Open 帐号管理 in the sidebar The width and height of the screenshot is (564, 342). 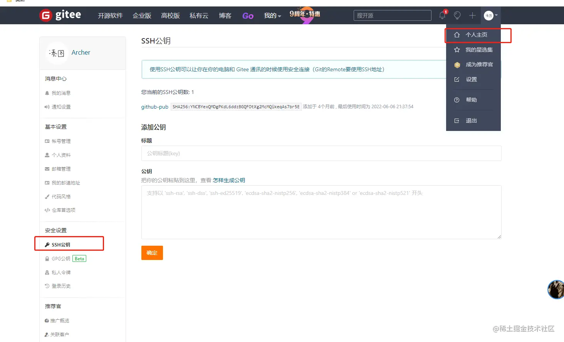point(61,141)
